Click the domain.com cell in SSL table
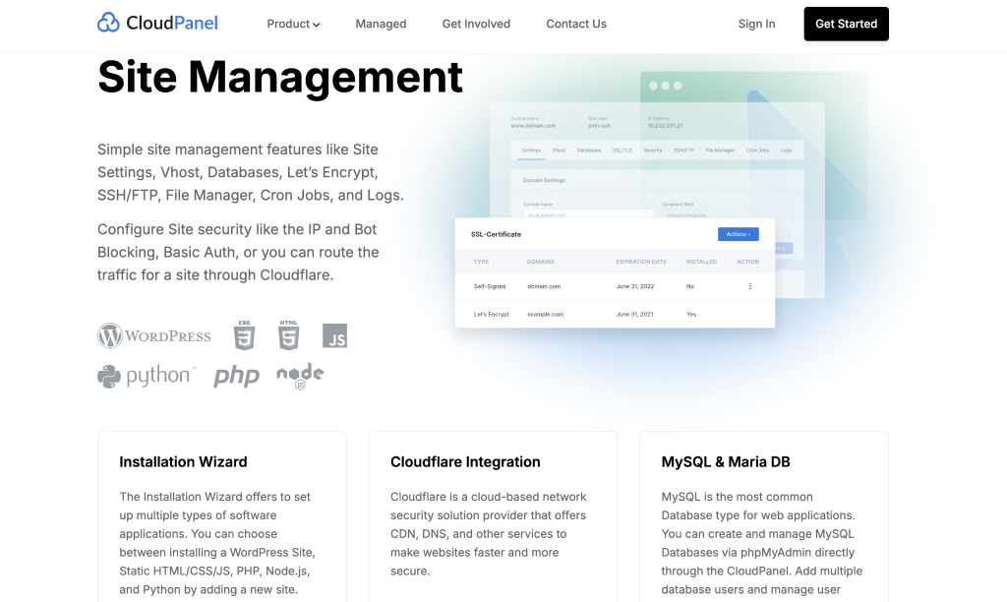This screenshot has height=602, width=1007. click(x=544, y=286)
